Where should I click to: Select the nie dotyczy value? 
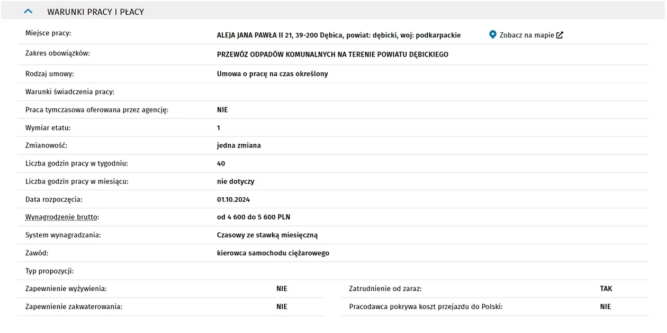coord(236,181)
